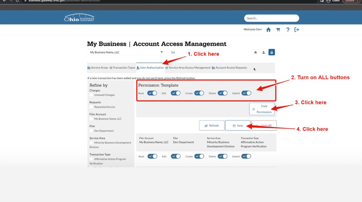Click the home icon in header
Viewport: 362px width, 202px height.
click(x=268, y=30)
